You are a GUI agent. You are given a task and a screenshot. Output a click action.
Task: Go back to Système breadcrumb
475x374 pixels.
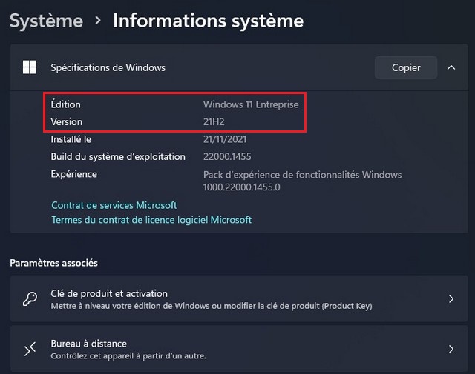pyautogui.click(x=46, y=21)
